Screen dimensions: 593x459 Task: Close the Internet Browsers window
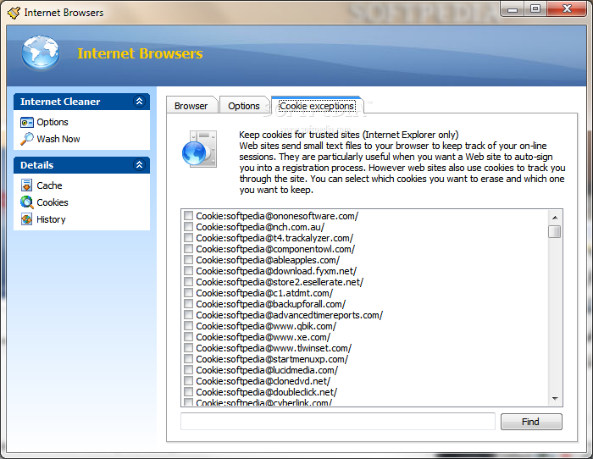[567, 9]
